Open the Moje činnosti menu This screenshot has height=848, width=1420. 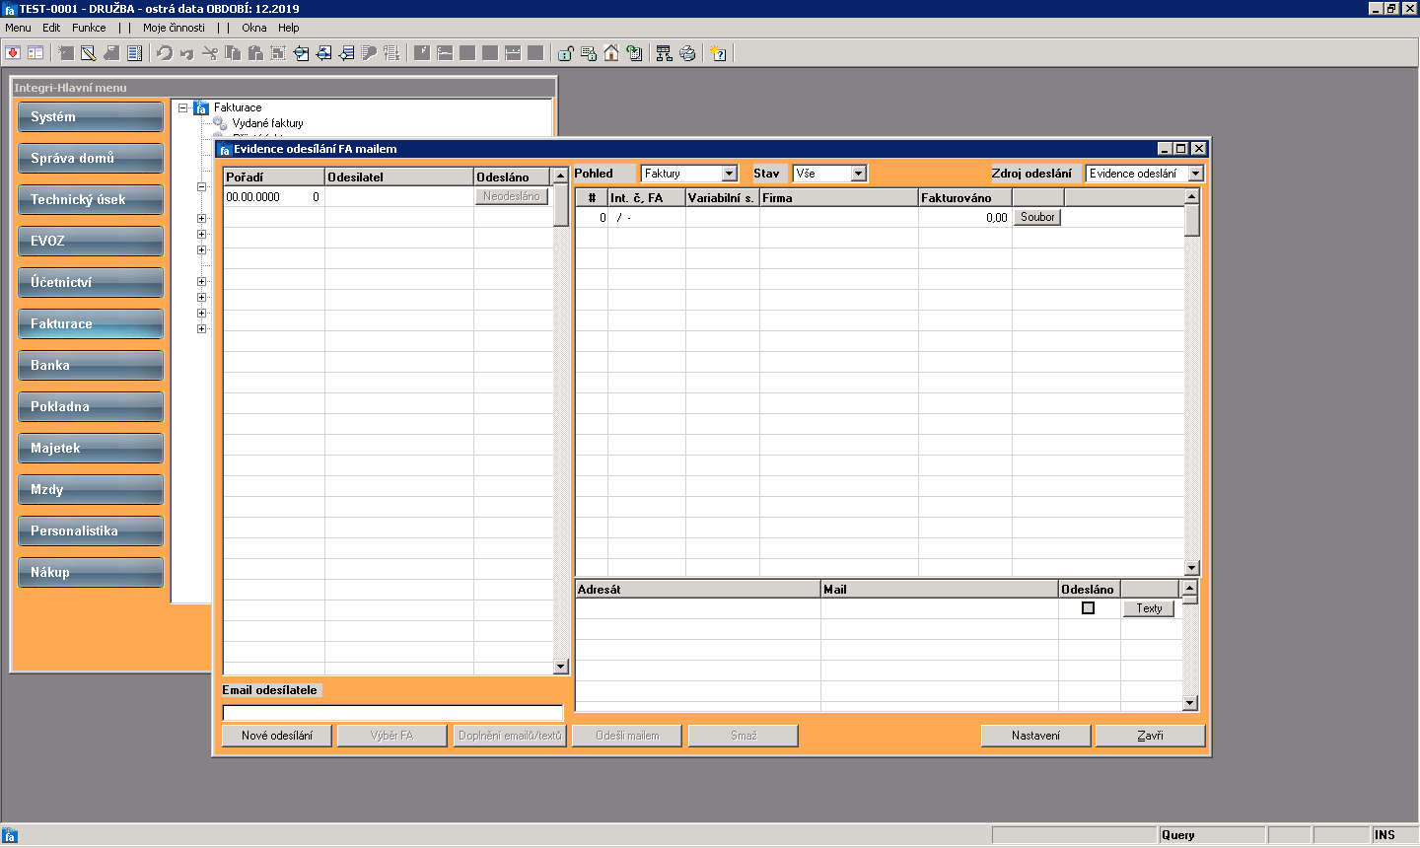[x=174, y=28]
